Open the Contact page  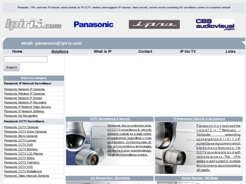click(x=145, y=52)
